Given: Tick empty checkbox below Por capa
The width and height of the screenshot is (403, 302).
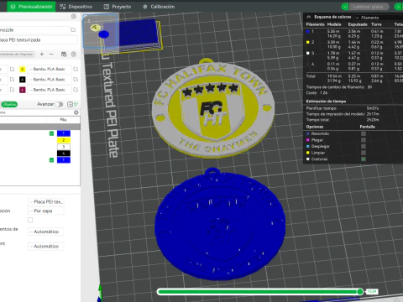Looking at the screenshot, I should point(30,220).
